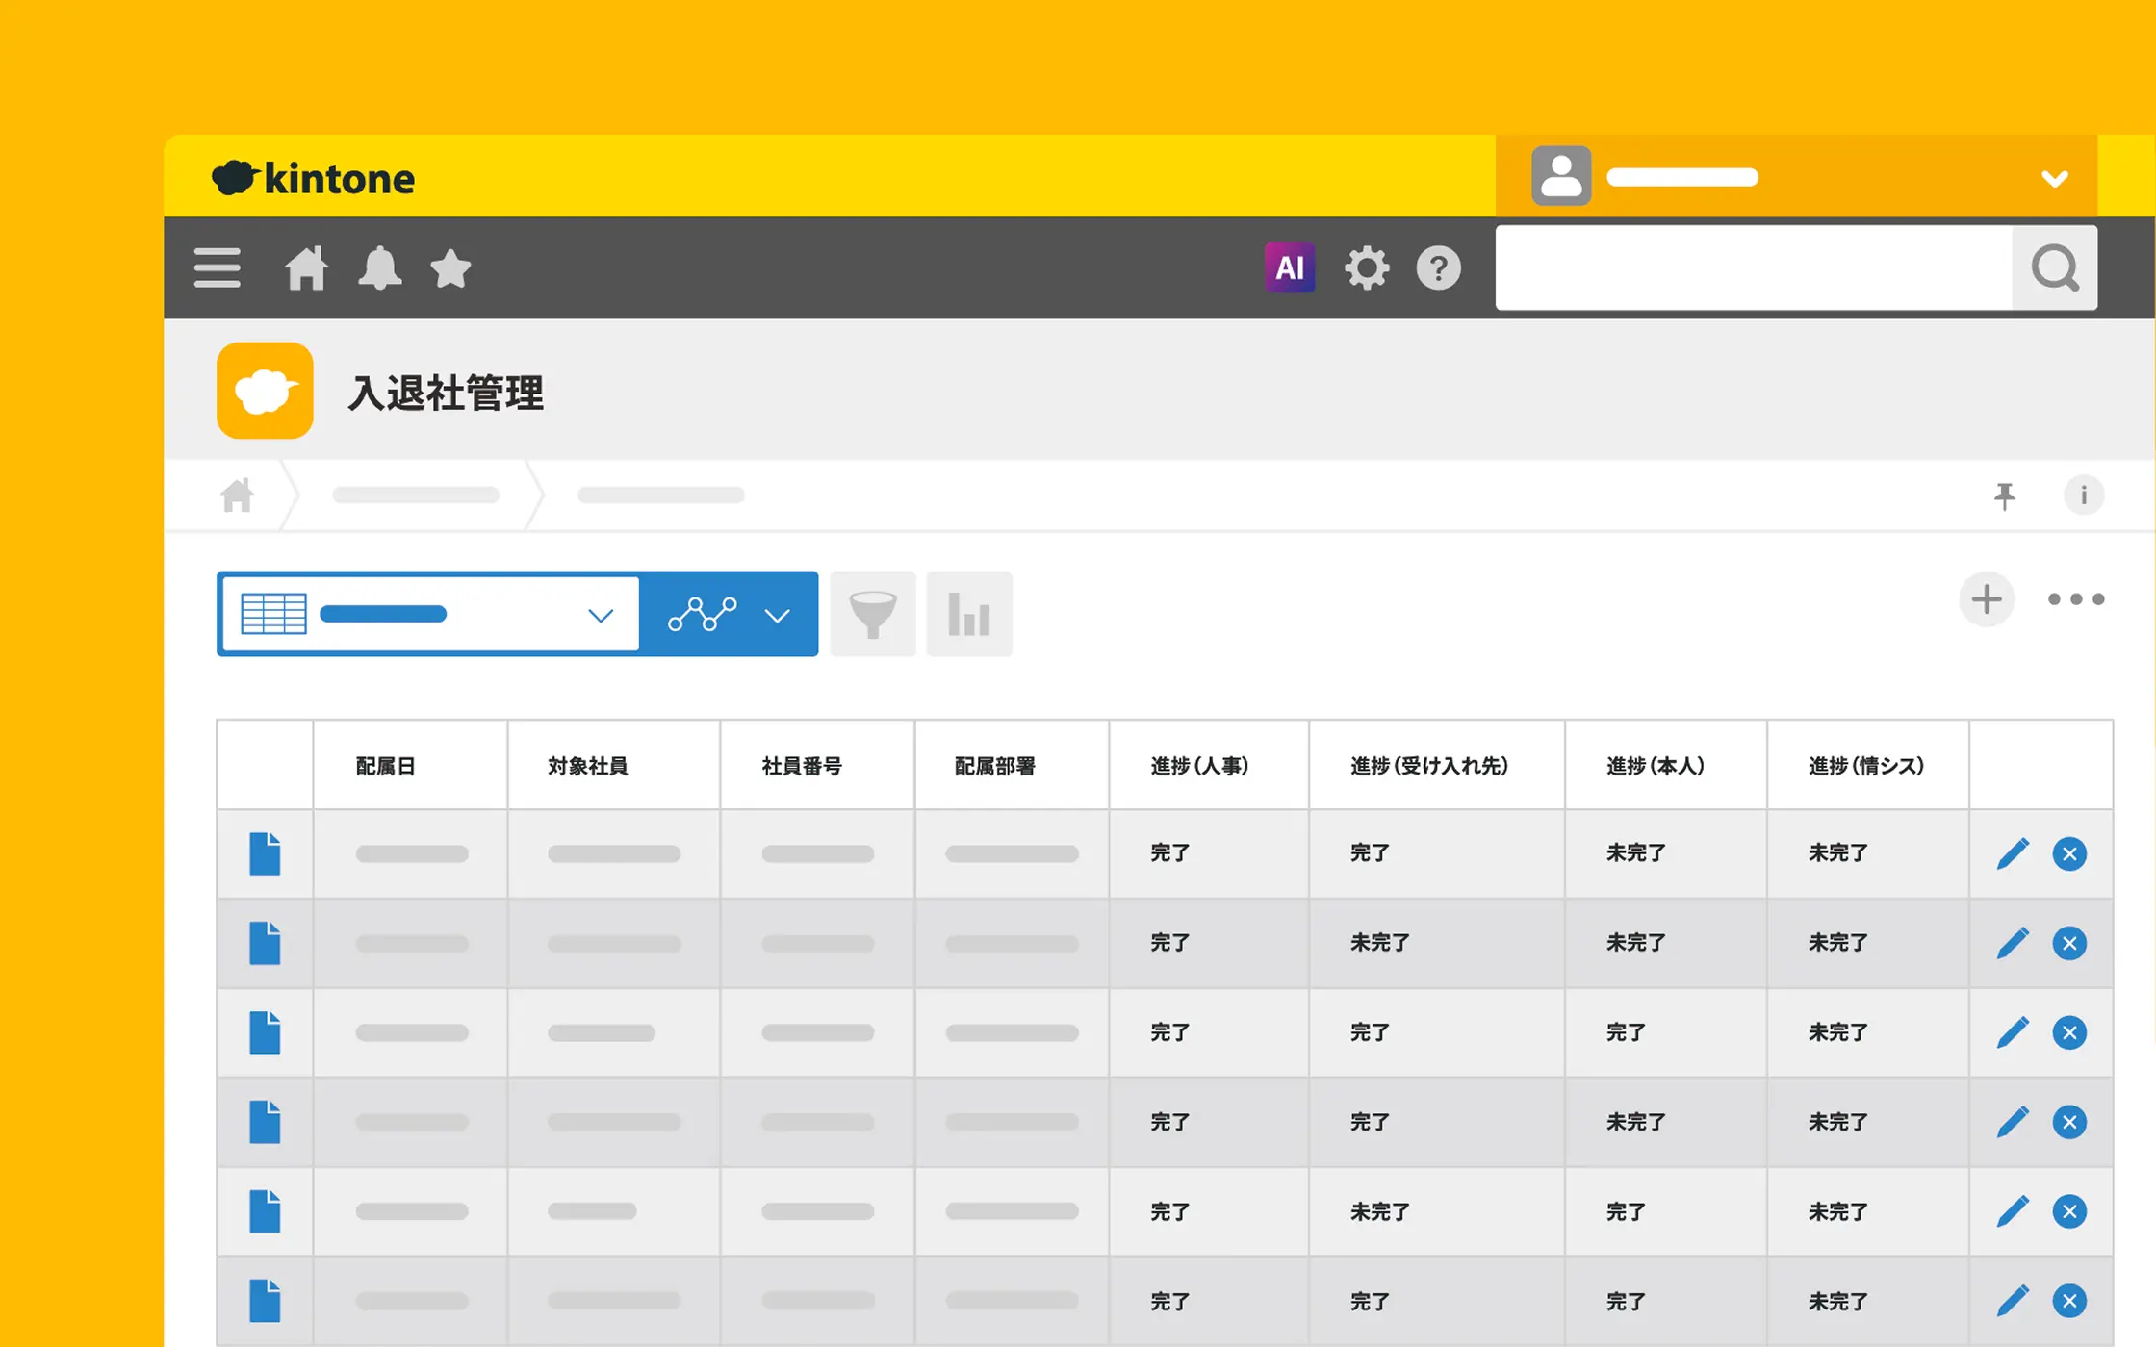Open help question mark icon
The image size is (2156, 1347).
[1439, 268]
